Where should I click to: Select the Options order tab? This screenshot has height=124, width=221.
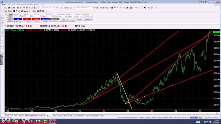(10, 17)
